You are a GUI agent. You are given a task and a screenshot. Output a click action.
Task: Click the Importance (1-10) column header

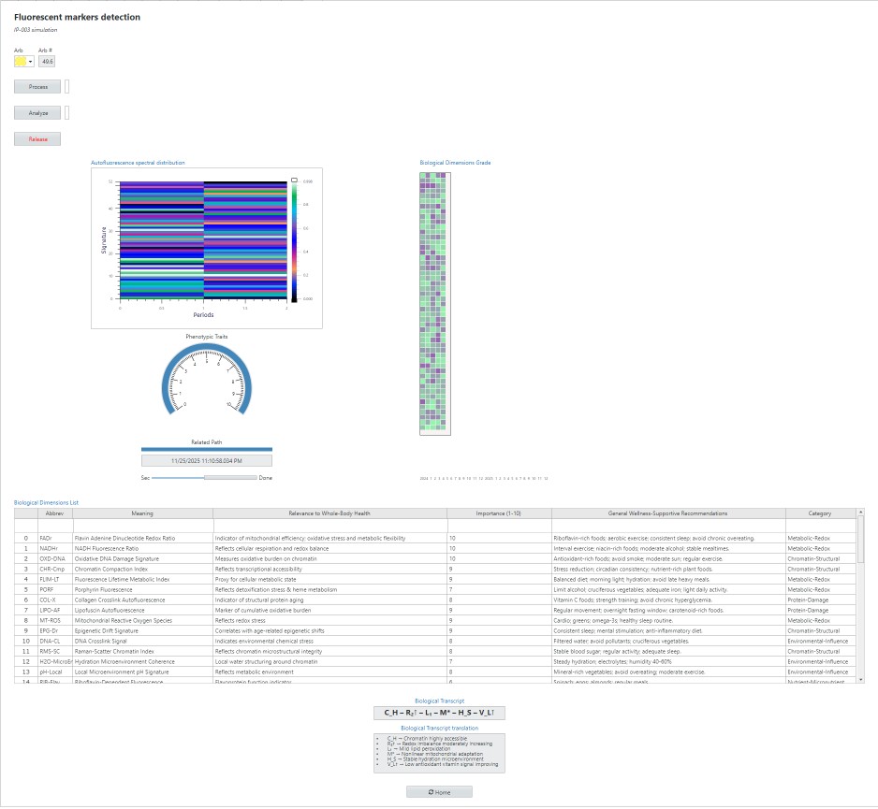point(499,513)
